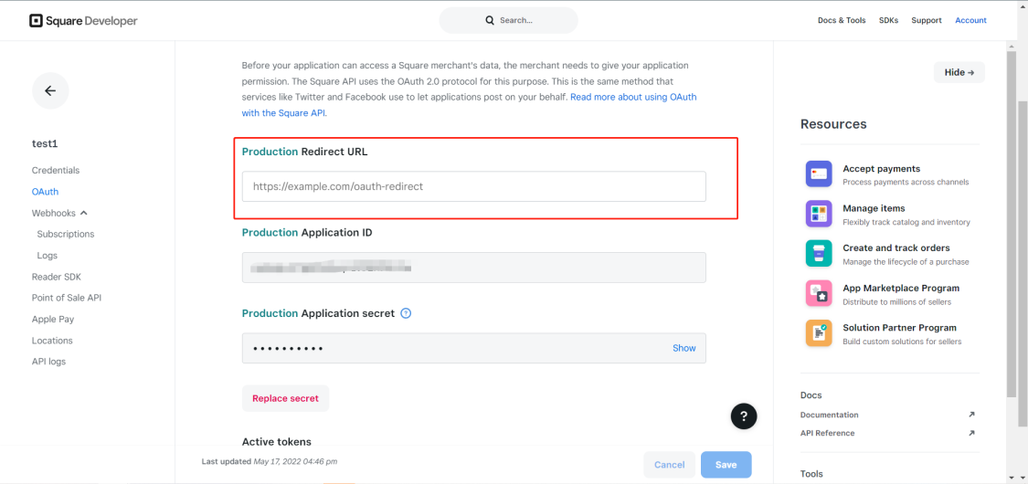
Task: Click the Accept payments card icon
Action: tap(819, 174)
